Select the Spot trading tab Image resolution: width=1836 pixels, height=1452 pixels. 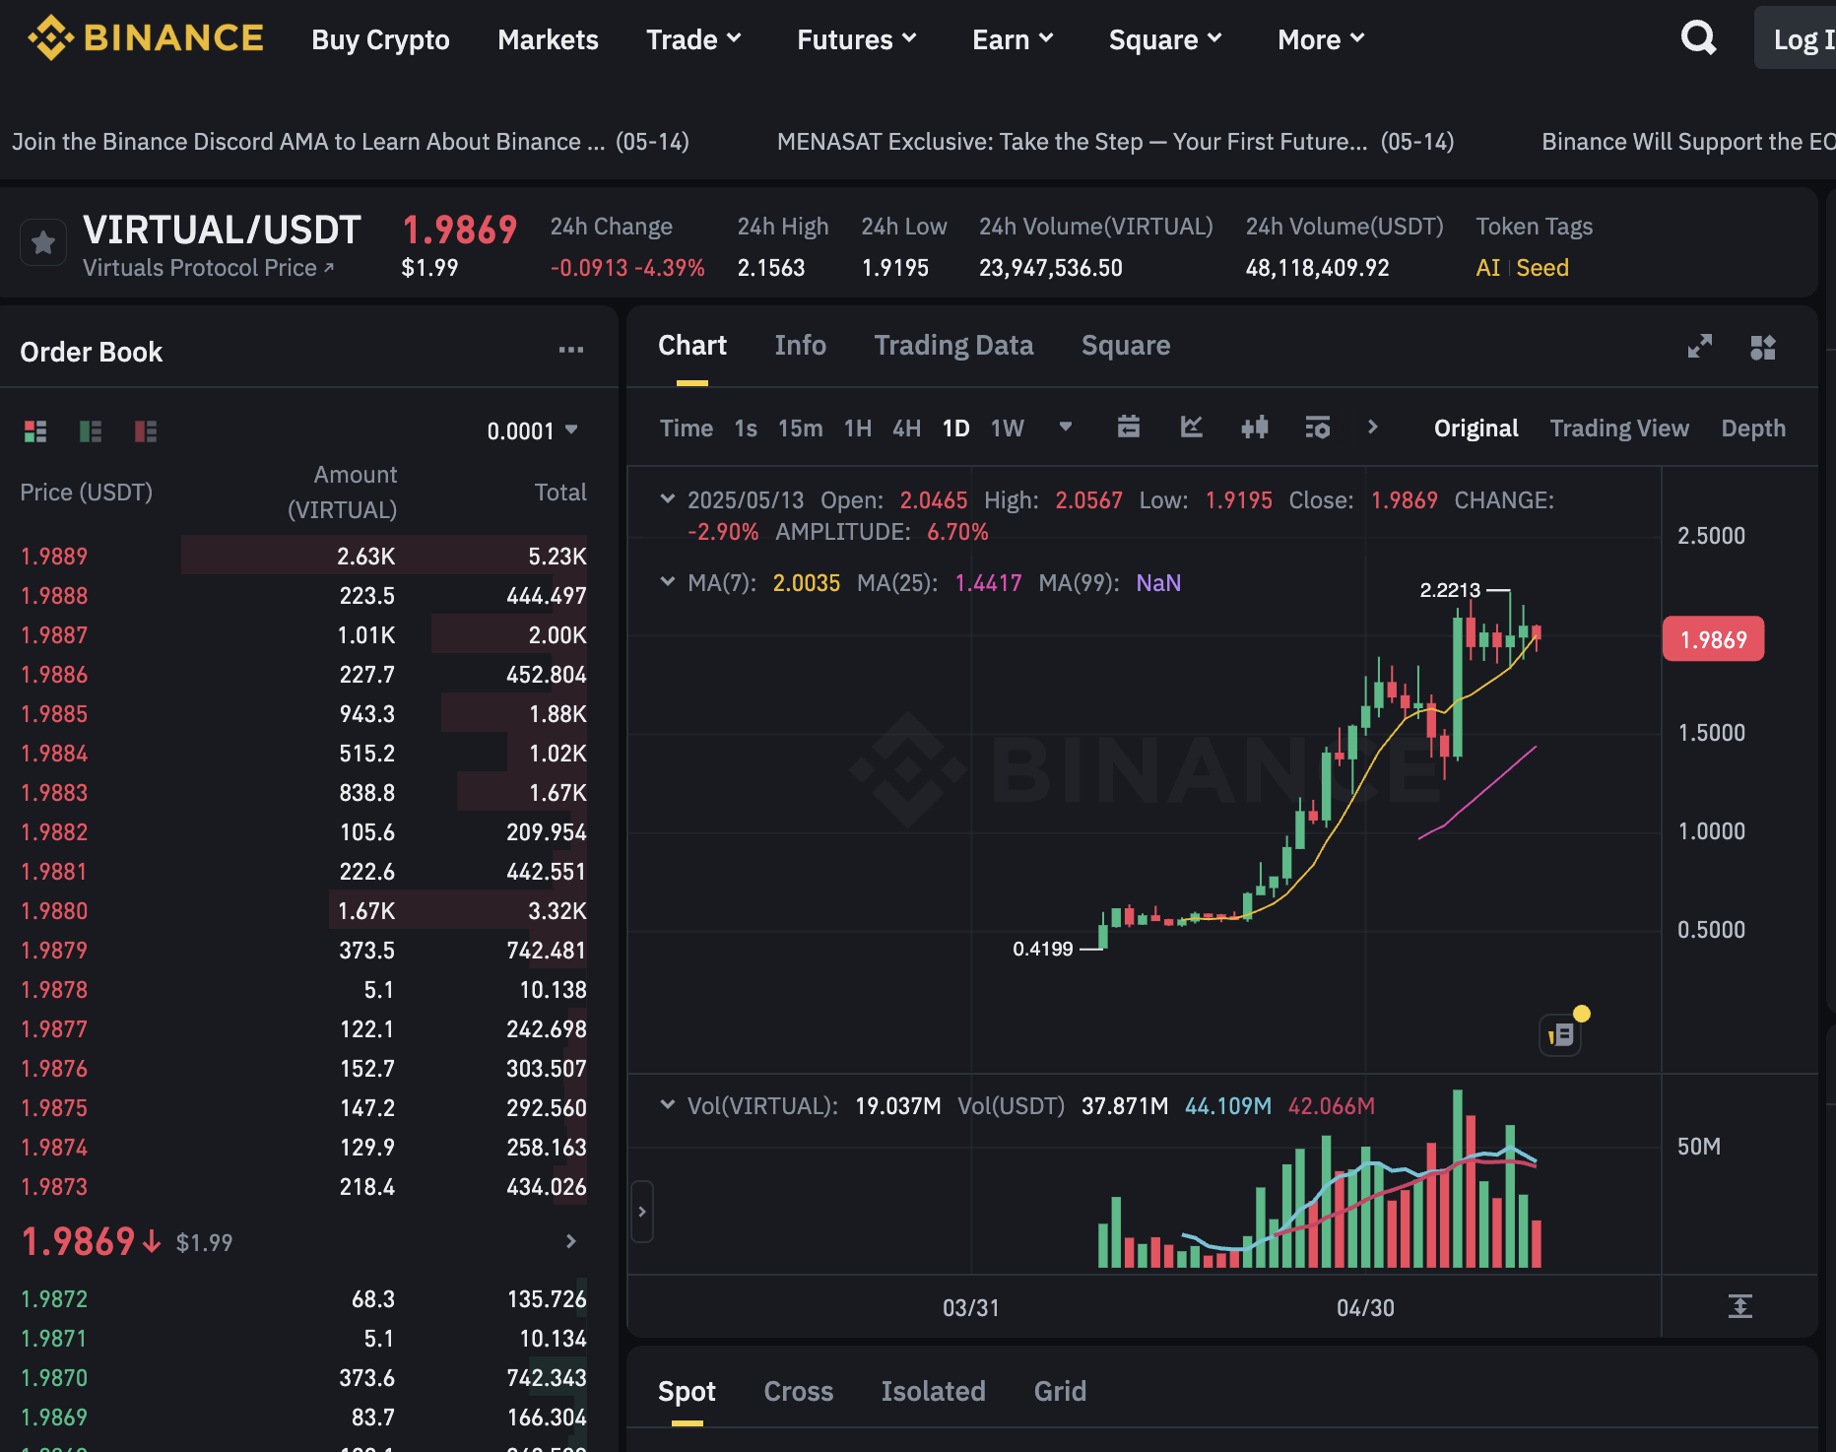687,1391
